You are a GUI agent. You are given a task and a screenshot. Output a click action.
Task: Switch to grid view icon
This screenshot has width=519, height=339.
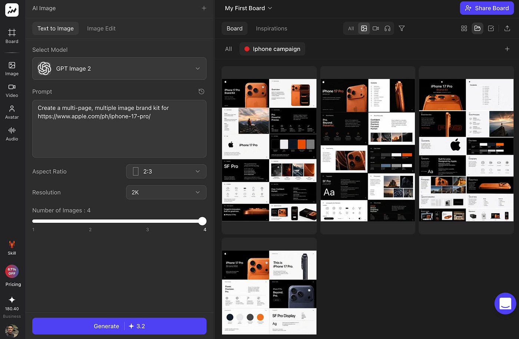tap(464, 28)
